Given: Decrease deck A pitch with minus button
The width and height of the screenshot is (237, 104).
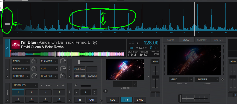Looking at the screenshot, I should click(x=153, y=95).
